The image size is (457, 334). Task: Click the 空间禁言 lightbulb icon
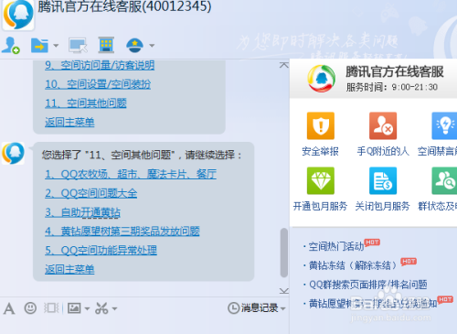444,125
